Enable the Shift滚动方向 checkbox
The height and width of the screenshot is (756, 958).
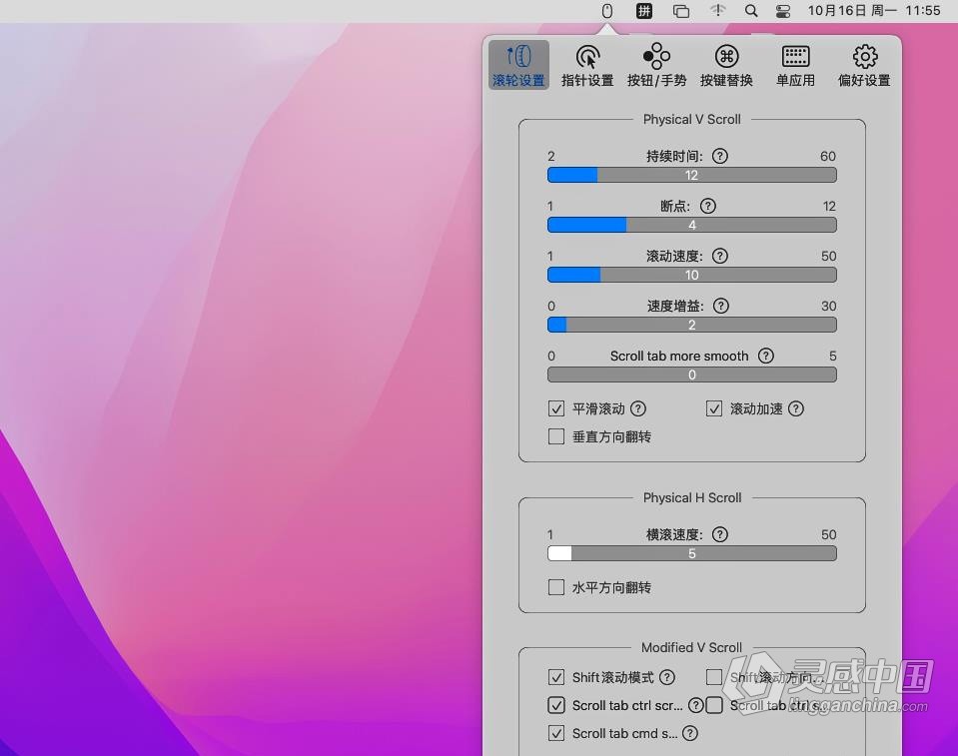pos(714,677)
